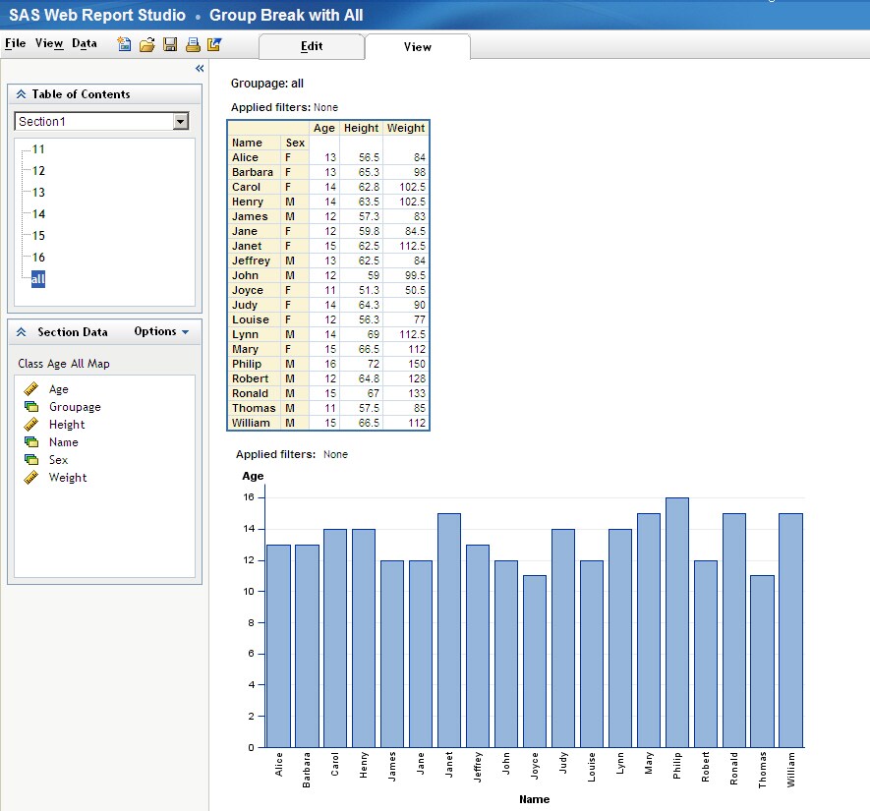The height and width of the screenshot is (811, 870).
Task: Click the Print report icon
Action: click(x=193, y=44)
